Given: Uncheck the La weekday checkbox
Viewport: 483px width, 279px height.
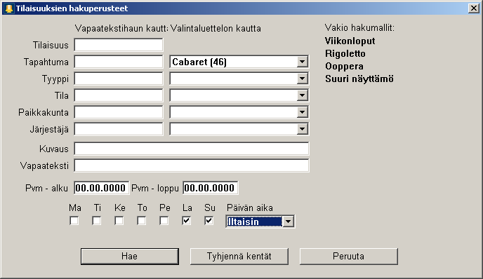Looking at the screenshot, I should [186, 221].
